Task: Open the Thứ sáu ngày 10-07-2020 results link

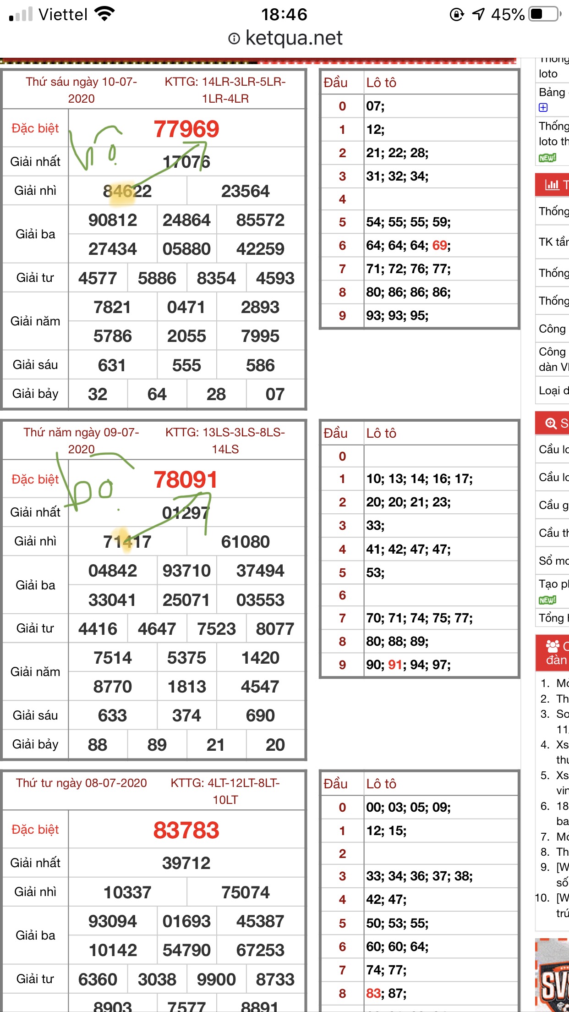Action: point(82,90)
